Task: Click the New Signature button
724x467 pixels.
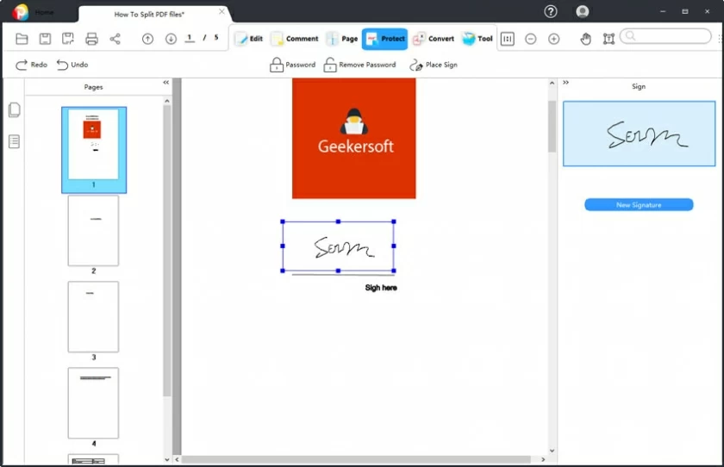Action: click(x=639, y=205)
